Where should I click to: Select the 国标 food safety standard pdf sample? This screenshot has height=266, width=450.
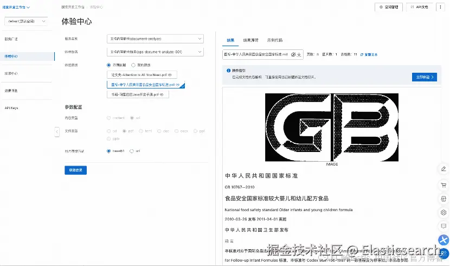[x=146, y=85]
